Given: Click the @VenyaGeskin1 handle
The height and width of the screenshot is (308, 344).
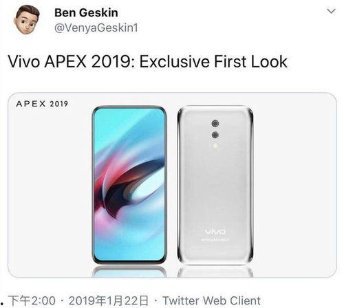Looking at the screenshot, I should (x=96, y=28).
